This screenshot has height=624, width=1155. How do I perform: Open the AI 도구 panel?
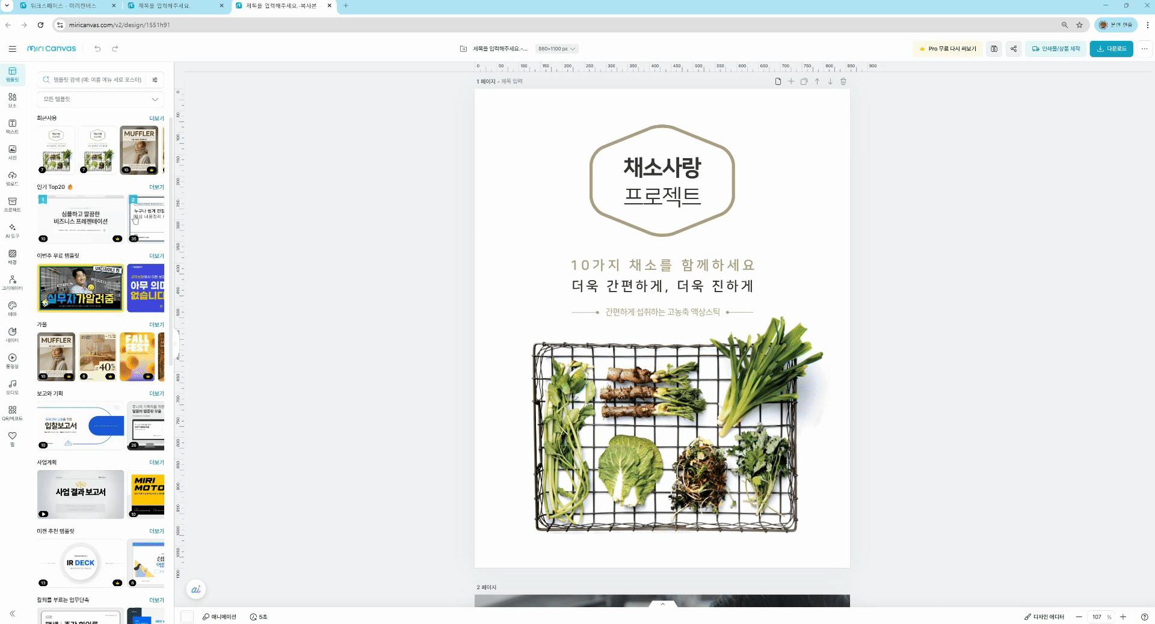point(12,231)
